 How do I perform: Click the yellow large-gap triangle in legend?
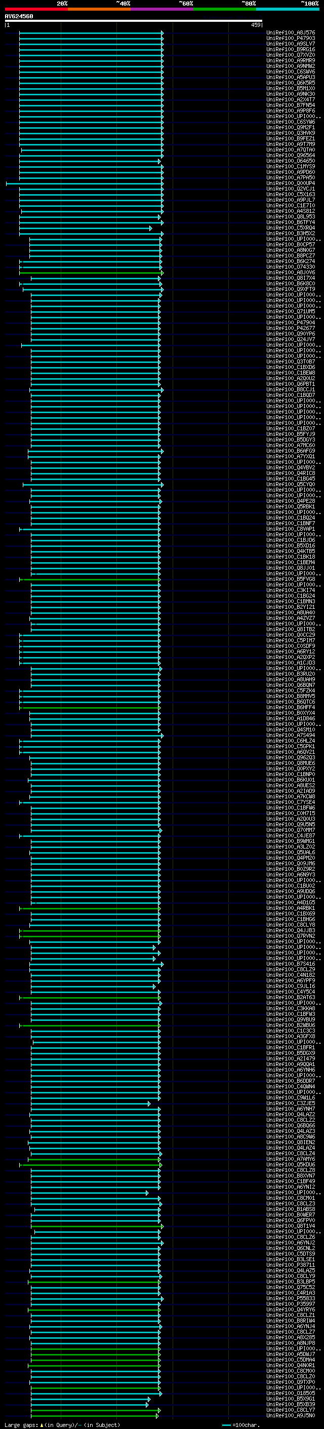[42, 1425]
